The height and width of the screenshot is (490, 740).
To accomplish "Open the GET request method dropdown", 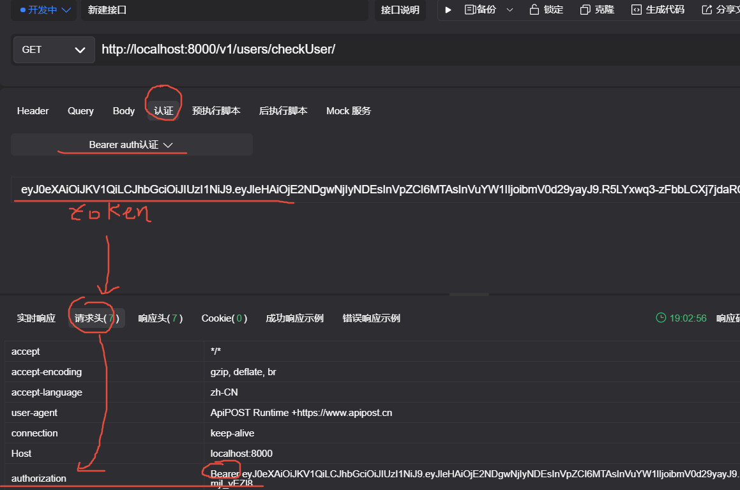I will [54, 49].
